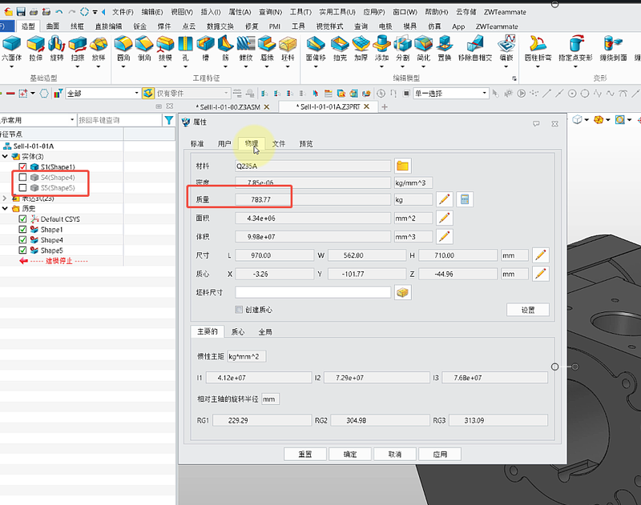Open the 工具(T) menu
The image size is (641, 505).
[300, 12]
